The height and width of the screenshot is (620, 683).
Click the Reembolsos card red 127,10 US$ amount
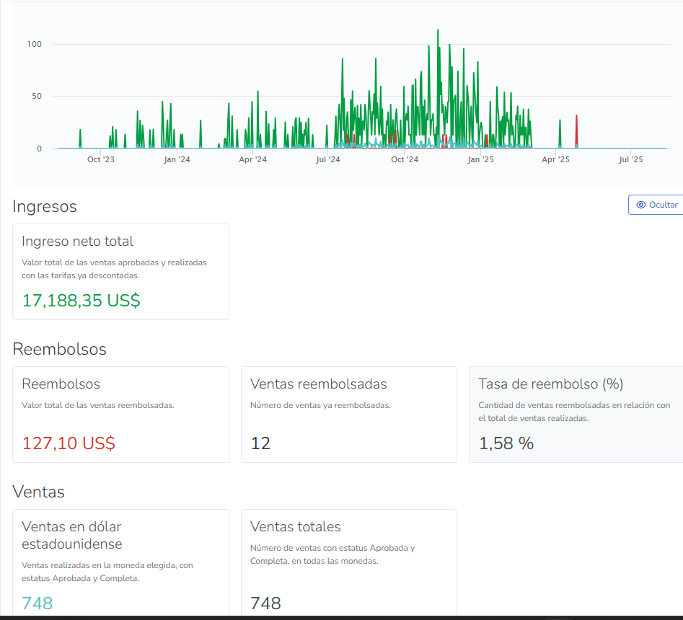[x=69, y=443]
